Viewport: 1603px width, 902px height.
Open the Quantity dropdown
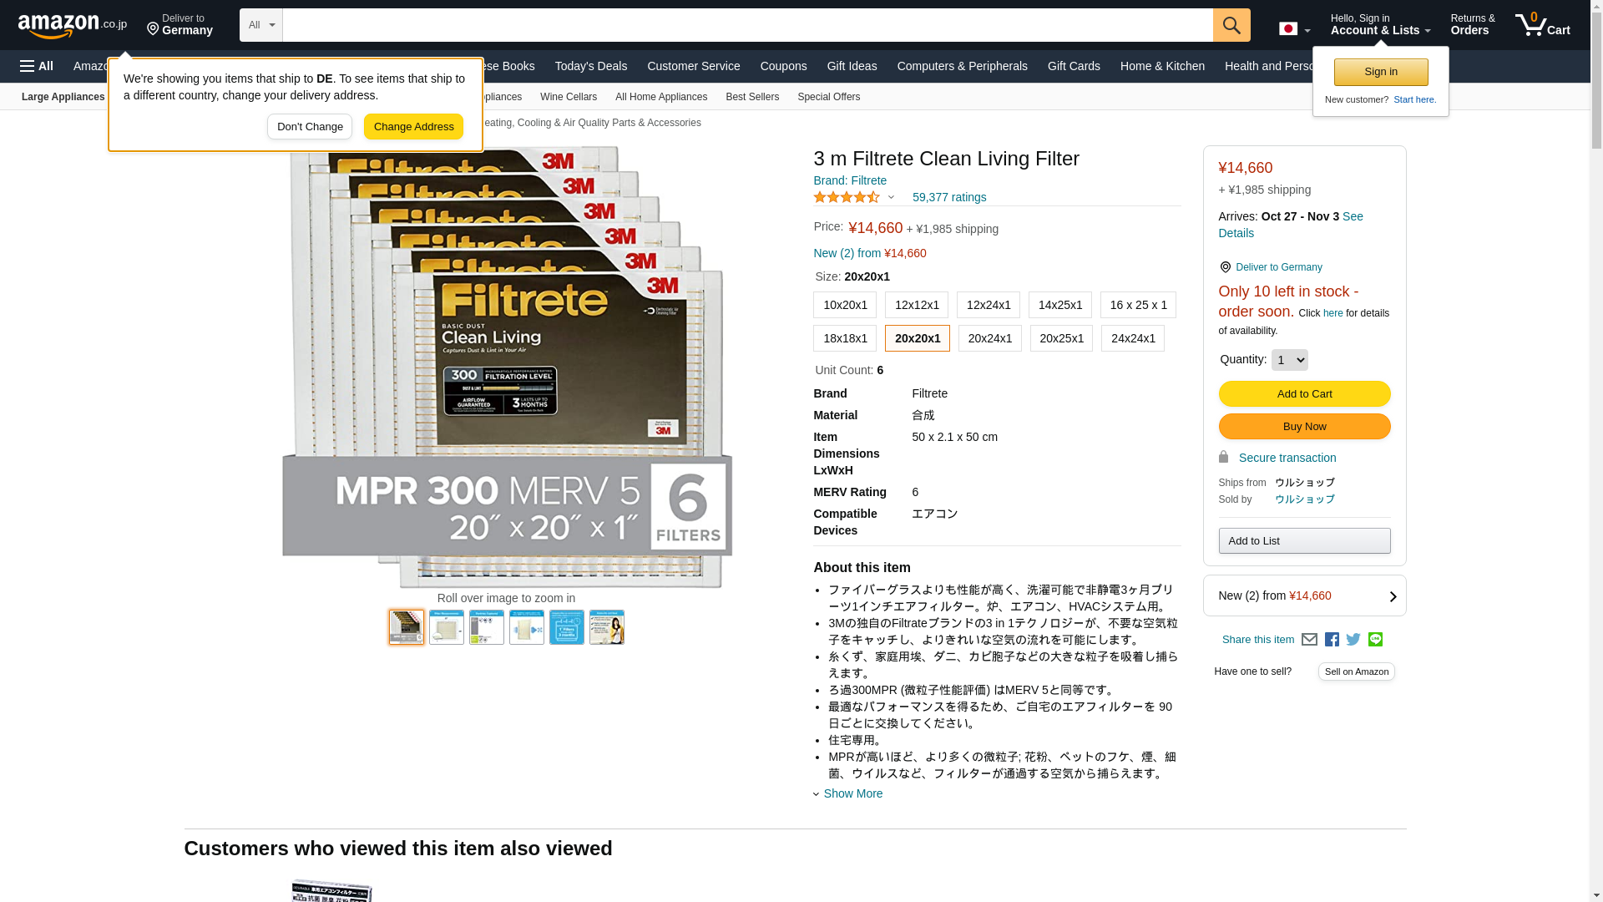1289,360
